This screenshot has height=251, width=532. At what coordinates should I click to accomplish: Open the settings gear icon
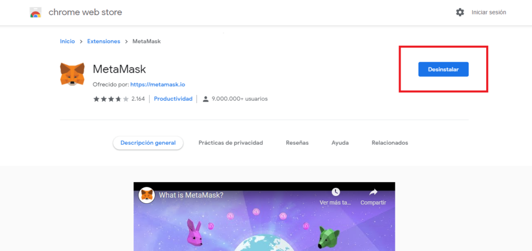click(460, 12)
